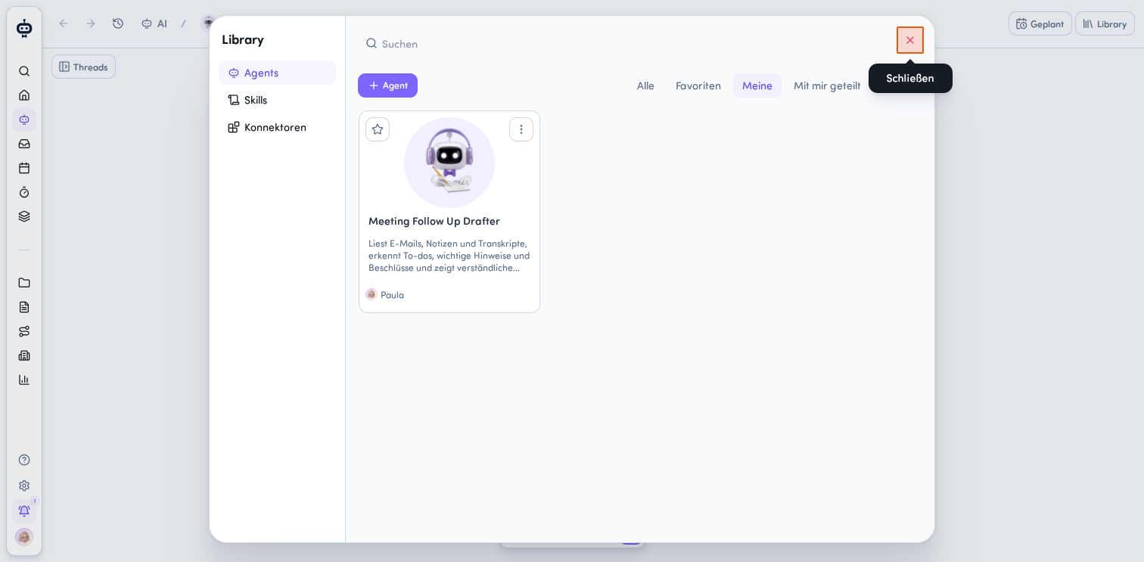Open the bar chart reports icon
The image size is (1144, 562).
(24, 380)
